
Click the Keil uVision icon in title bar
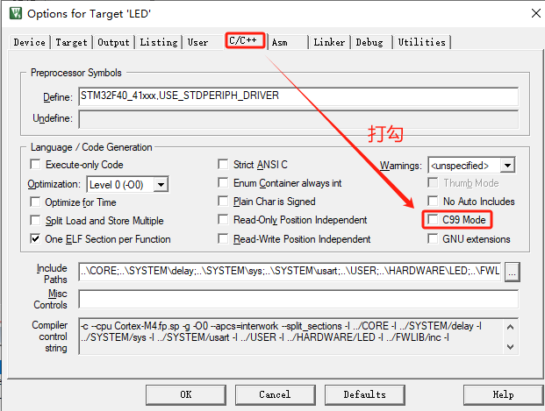[x=16, y=13]
